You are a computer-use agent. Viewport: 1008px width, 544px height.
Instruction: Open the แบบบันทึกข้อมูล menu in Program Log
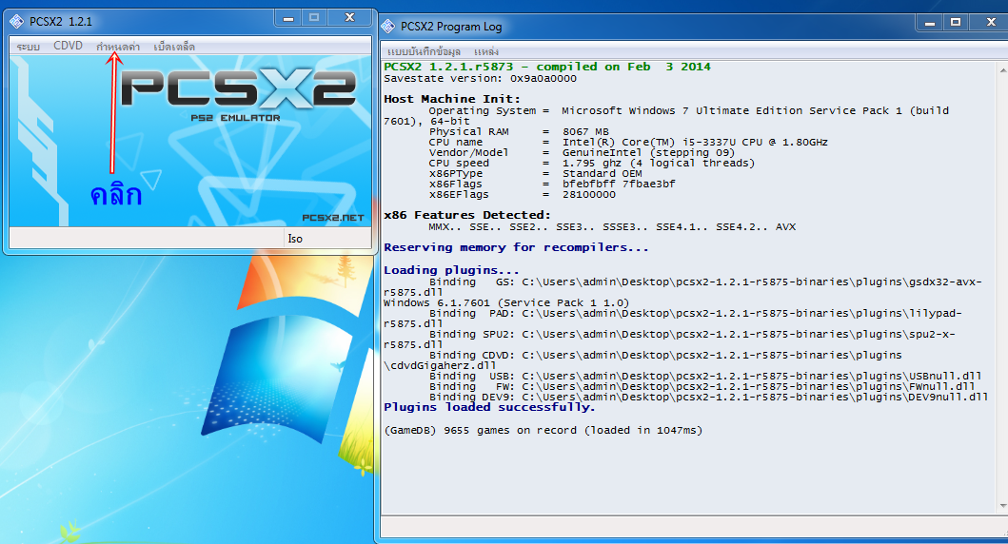click(x=424, y=51)
